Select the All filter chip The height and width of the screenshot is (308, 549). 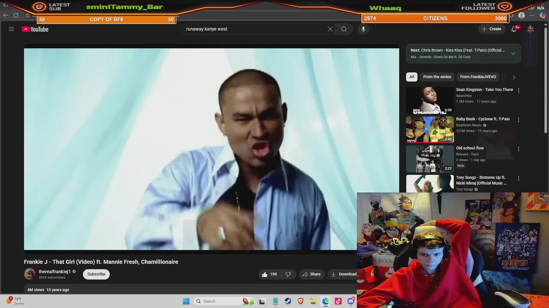[x=412, y=77]
